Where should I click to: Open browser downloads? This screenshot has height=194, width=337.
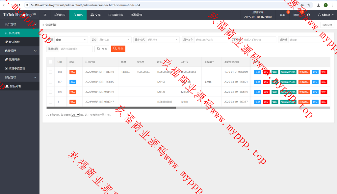coord(319,5)
